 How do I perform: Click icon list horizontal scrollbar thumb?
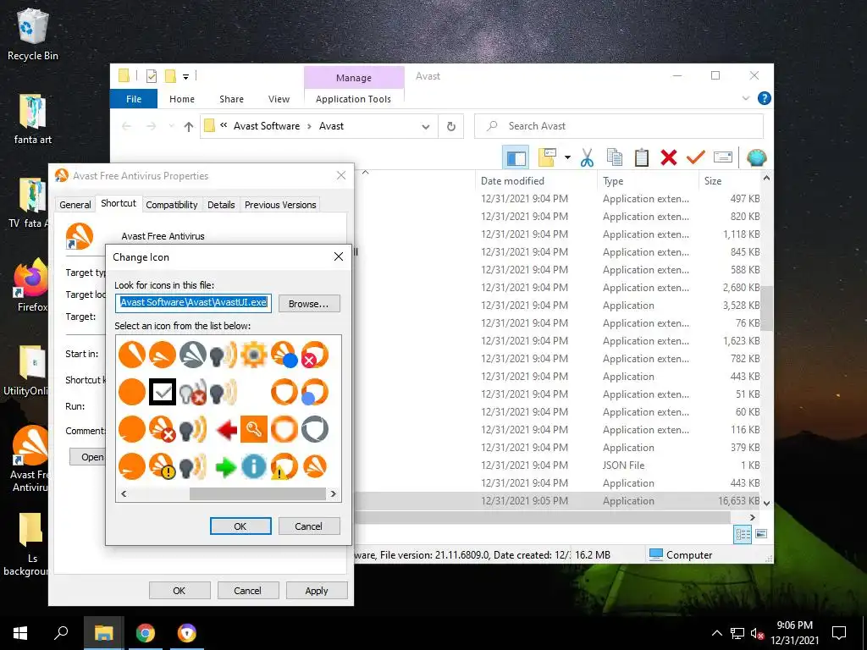pyautogui.click(x=257, y=493)
